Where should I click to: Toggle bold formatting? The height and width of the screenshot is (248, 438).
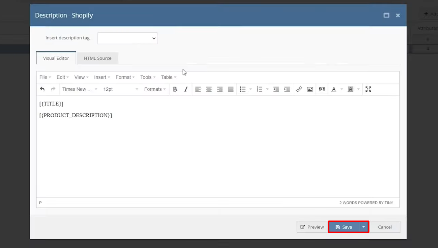tap(175, 89)
